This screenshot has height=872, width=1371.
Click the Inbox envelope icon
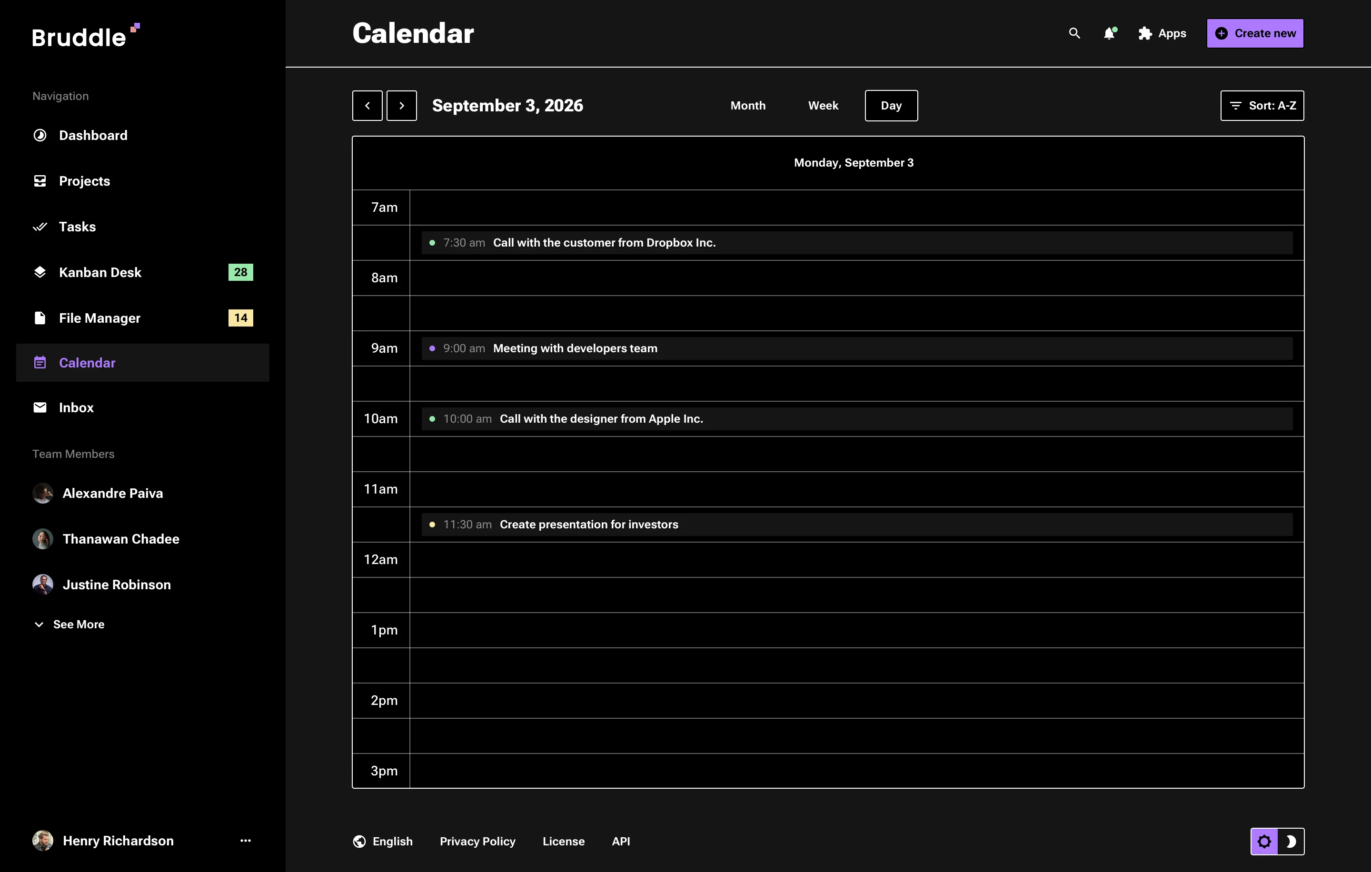click(x=40, y=407)
